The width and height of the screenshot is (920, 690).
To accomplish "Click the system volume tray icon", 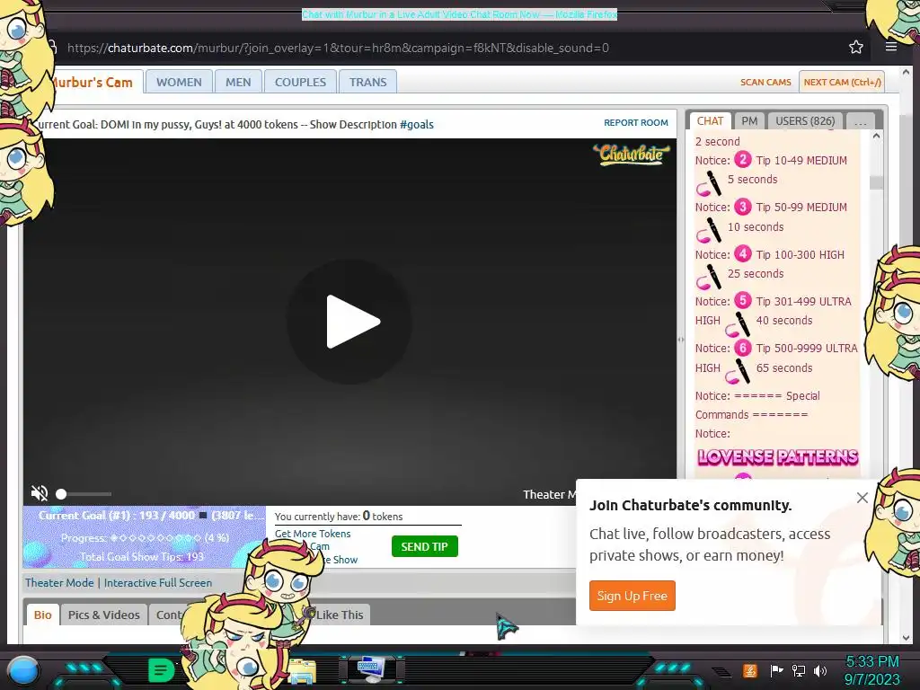I will [x=819, y=670].
